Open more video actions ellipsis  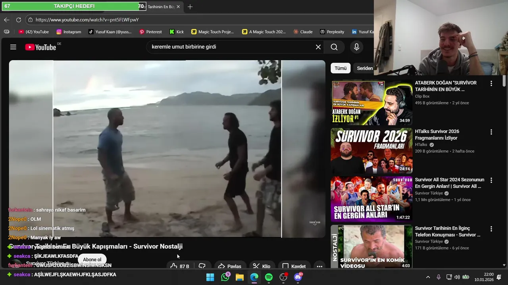point(319,266)
